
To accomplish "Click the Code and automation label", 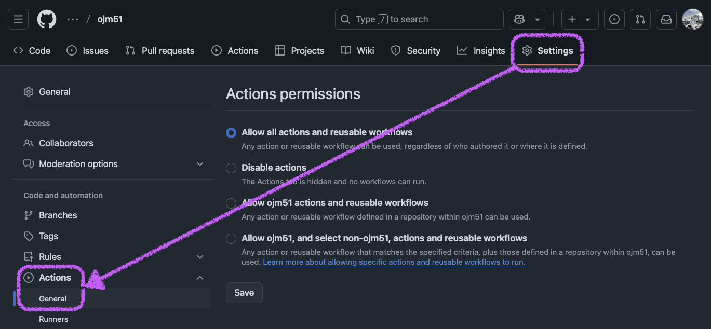I will (x=63, y=196).
